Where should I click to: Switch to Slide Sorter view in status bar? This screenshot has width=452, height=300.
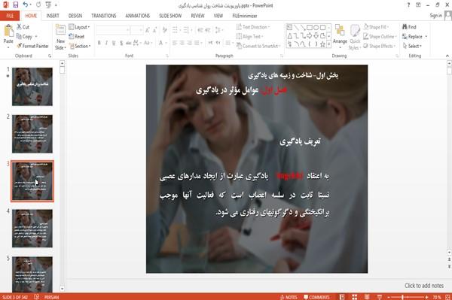click(x=354, y=297)
